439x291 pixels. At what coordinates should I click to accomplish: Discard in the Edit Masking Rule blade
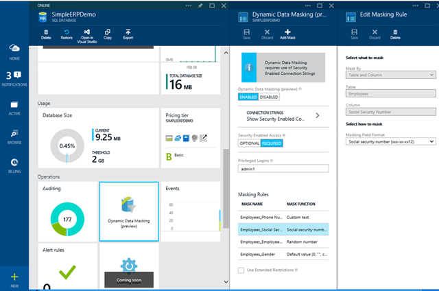pyautogui.click(x=375, y=34)
